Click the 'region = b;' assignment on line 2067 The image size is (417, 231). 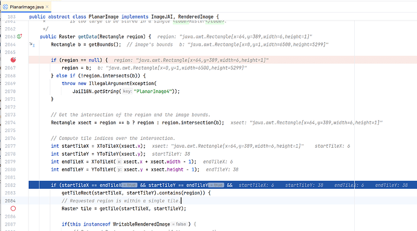click(x=76, y=68)
